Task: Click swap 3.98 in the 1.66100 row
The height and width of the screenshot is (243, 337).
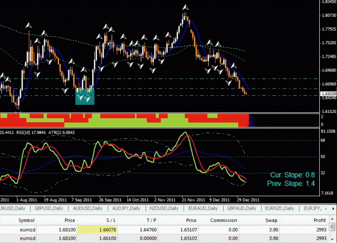Action: click(274, 238)
